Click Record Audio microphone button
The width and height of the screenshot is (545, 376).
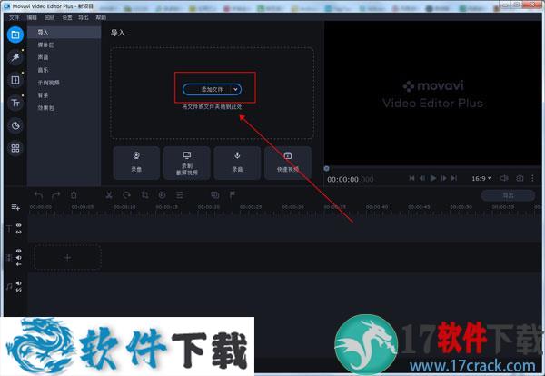pyautogui.click(x=237, y=163)
